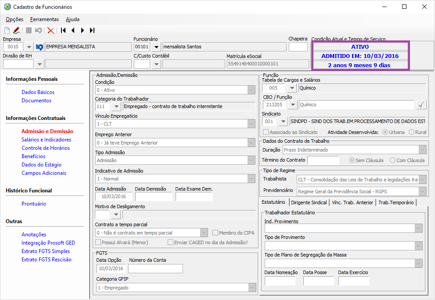Open the Benefícios link

[x=33, y=156]
